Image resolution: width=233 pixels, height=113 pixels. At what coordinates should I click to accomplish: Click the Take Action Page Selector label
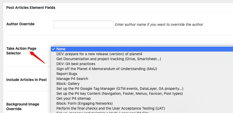coord(21,51)
